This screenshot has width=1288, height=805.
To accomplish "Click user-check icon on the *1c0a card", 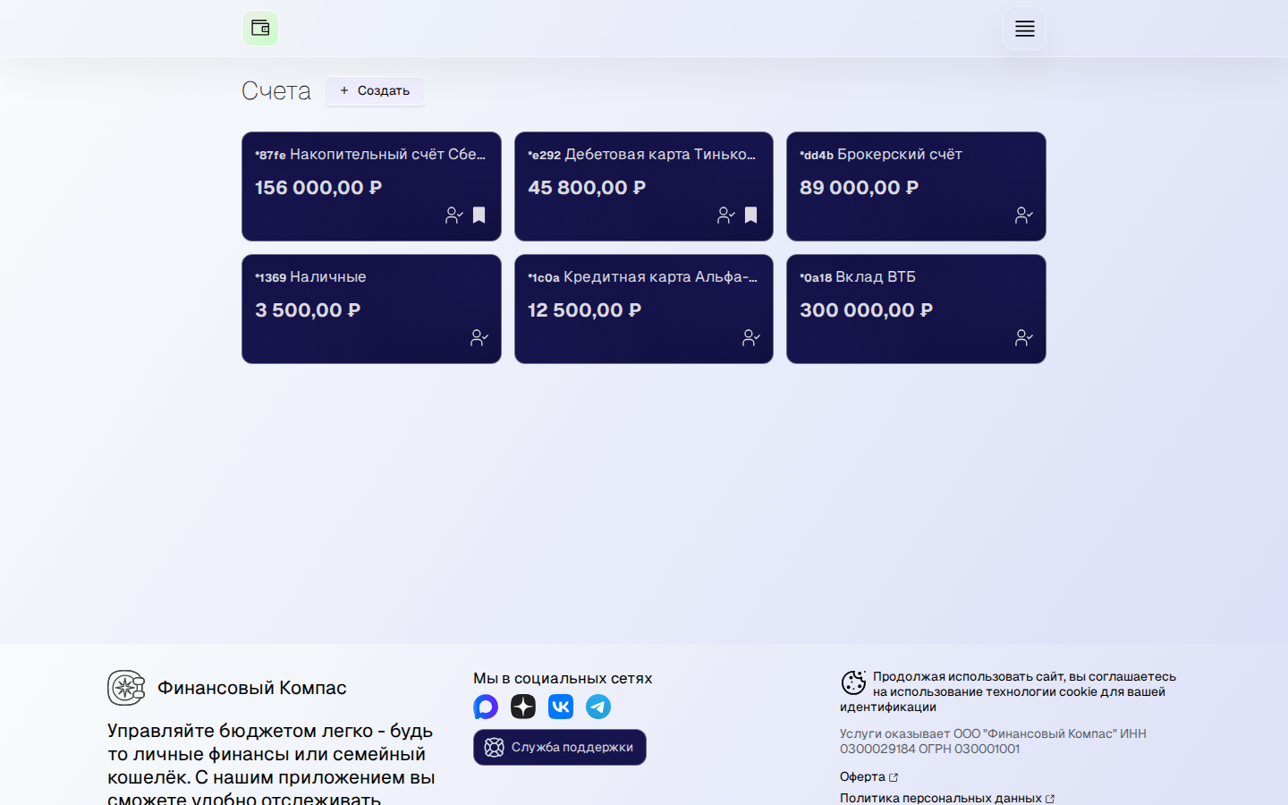I will (751, 338).
